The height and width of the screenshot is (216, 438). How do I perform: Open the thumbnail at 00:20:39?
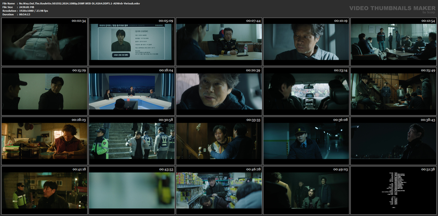tap(219, 91)
